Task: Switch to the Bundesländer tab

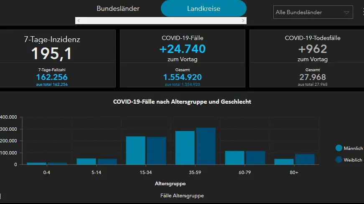Action: (x=118, y=8)
